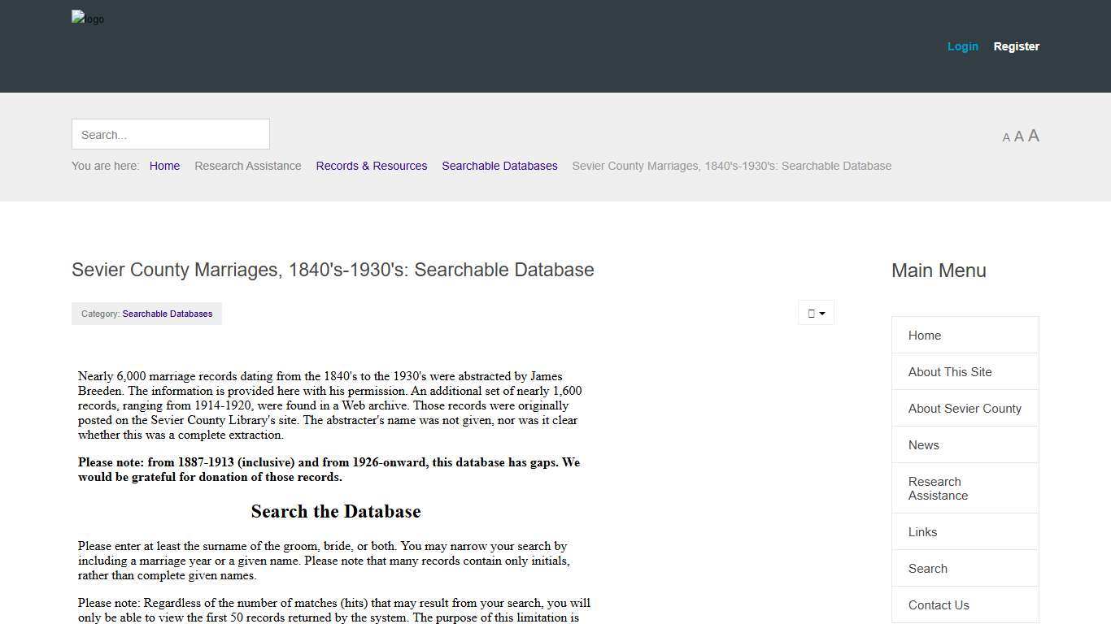Open the page actions dropdown arrow
This screenshot has width=1111, height=624.
click(821, 312)
